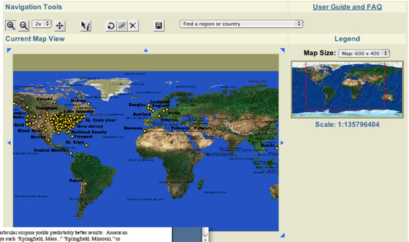The image size is (409, 242).
Task: Click the 'Scotland' map label
Action: tap(160, 102)
